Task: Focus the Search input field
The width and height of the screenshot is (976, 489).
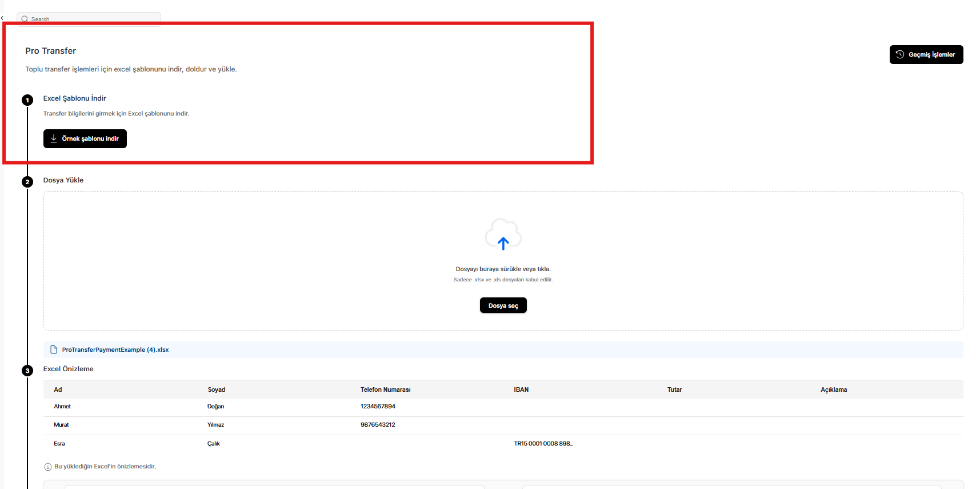Action: coord(91,19)
